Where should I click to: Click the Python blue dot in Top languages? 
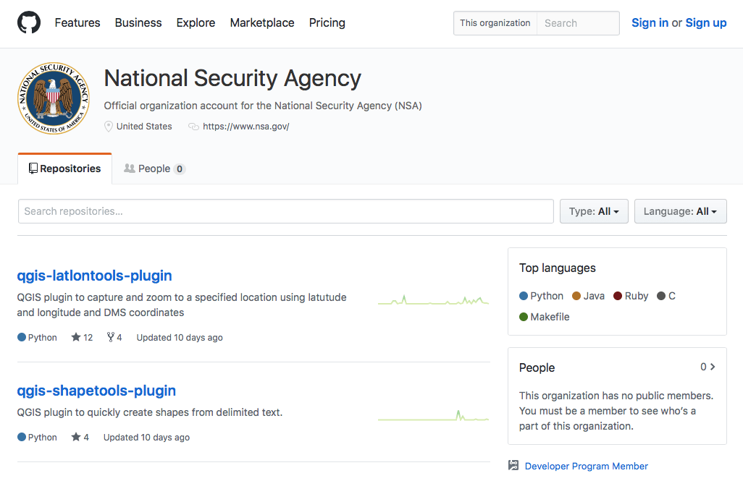point(524,296)
